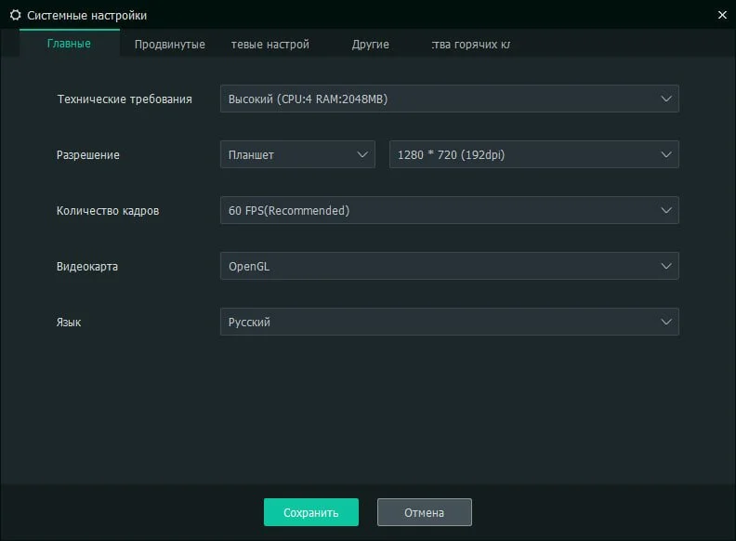The height and width of the screenshot is (541, 736).
Task: Open the 1280 * 720 (192dpi) resolution list
Action: point(534,154)
